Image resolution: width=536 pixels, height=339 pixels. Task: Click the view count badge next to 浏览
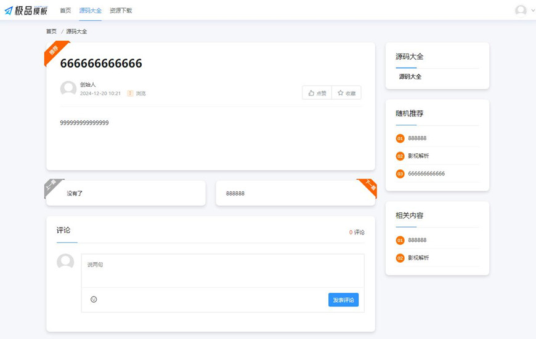130,93
